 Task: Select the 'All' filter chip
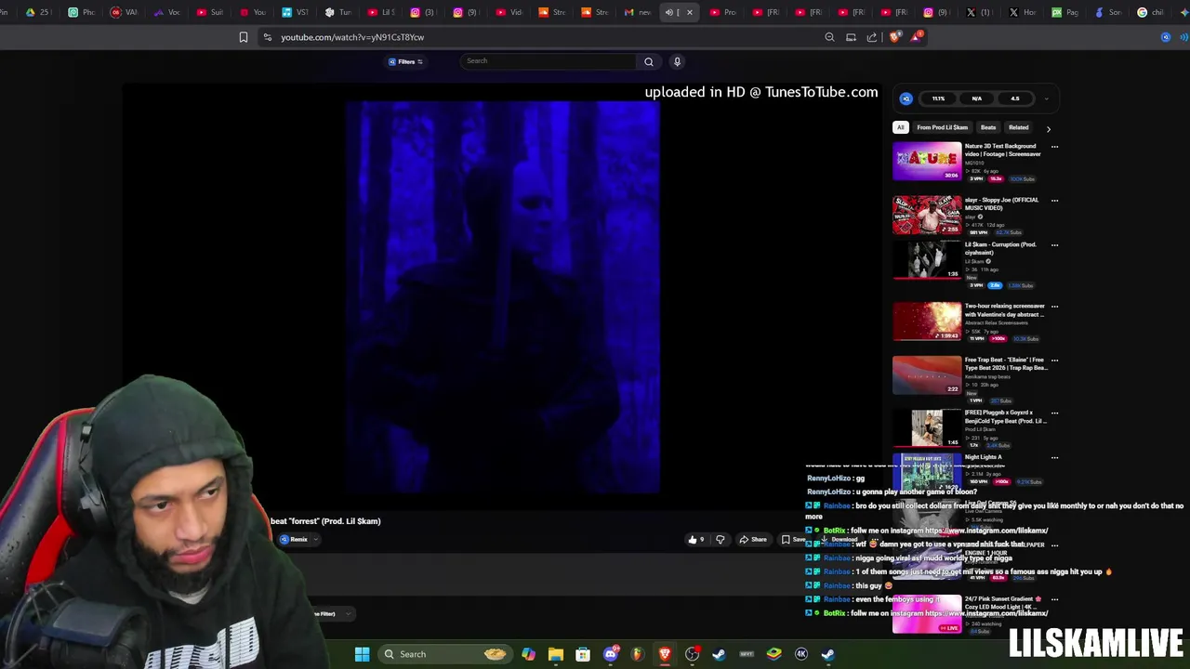[900, 127]
